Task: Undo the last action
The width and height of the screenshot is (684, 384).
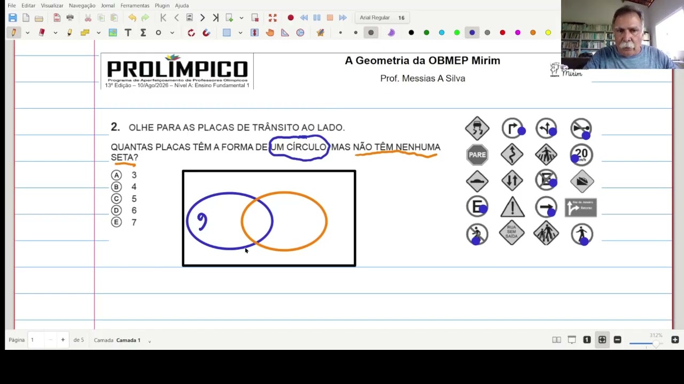Action: [x=132, y=18]
